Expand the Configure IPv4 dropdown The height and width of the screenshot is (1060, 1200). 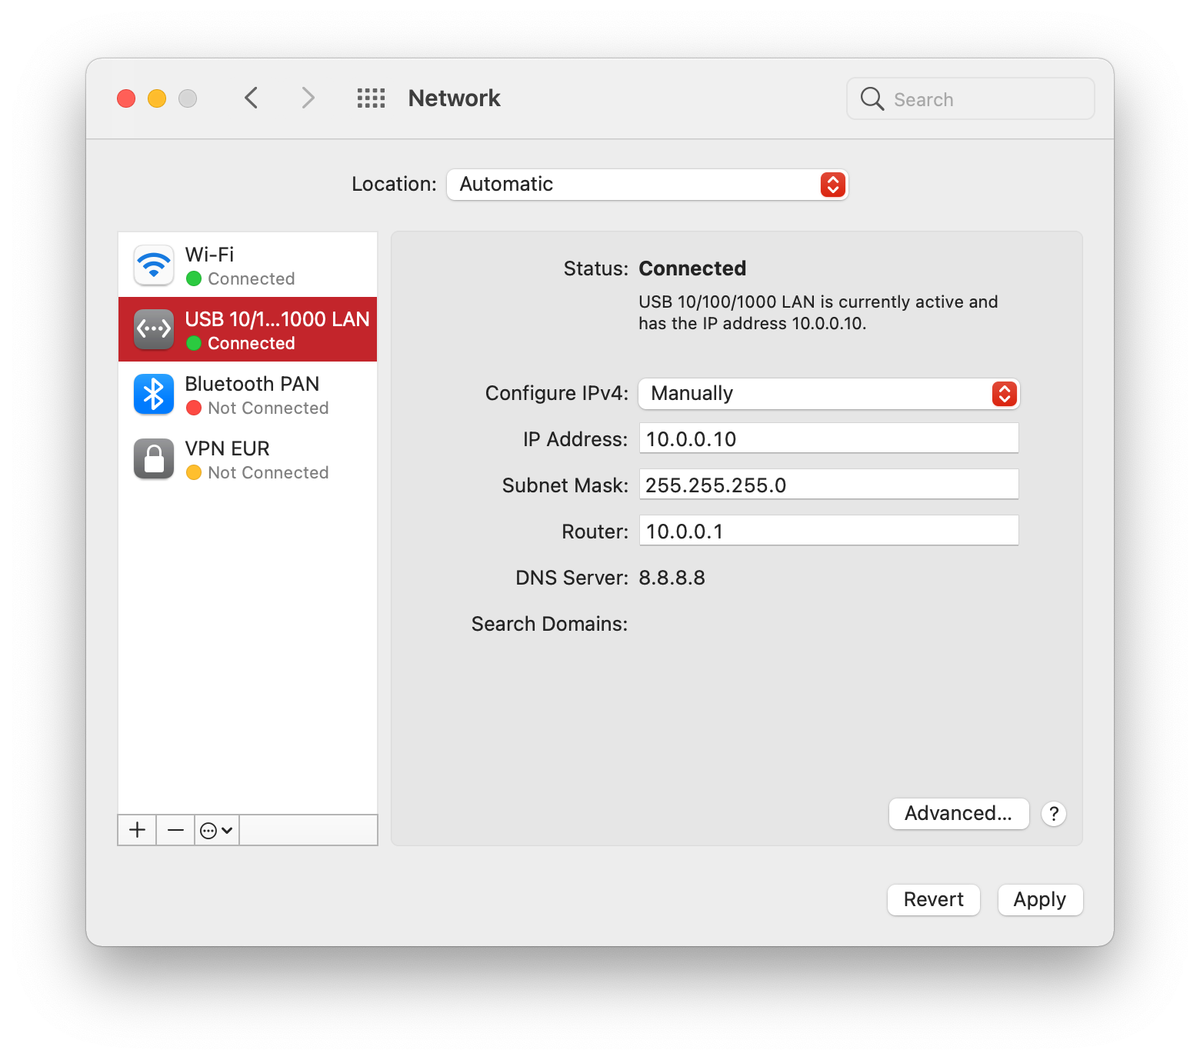[x=828, y=394]
